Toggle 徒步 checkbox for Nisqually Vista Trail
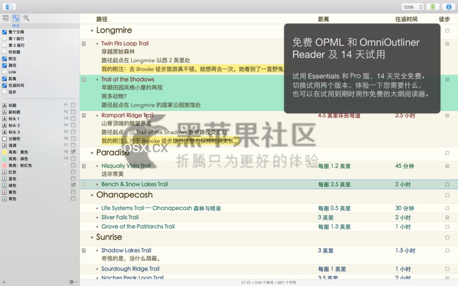This screenshot has height=286, width=458. pos(447,166)
